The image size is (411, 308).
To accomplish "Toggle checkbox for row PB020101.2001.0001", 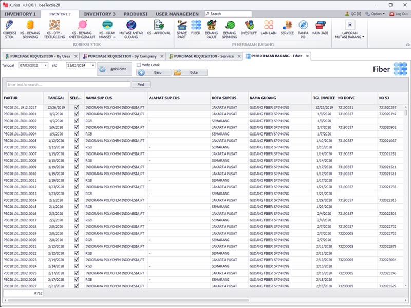I will point(77,114).
